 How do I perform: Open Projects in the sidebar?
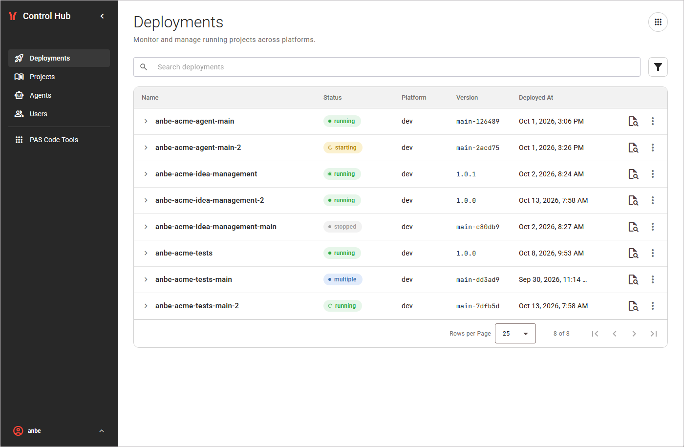coord(59,77)
